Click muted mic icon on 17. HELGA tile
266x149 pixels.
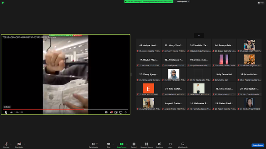[138, 65]
